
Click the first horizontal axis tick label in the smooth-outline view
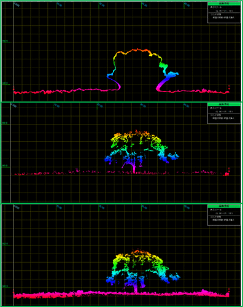[17, 4]
